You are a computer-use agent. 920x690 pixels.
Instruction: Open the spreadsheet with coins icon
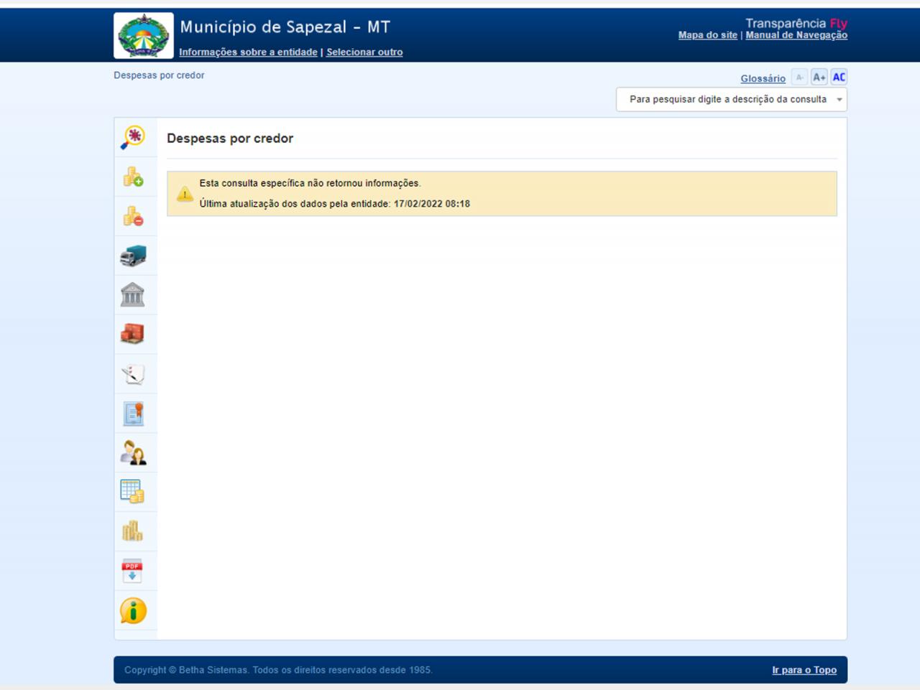click(133, 492)
